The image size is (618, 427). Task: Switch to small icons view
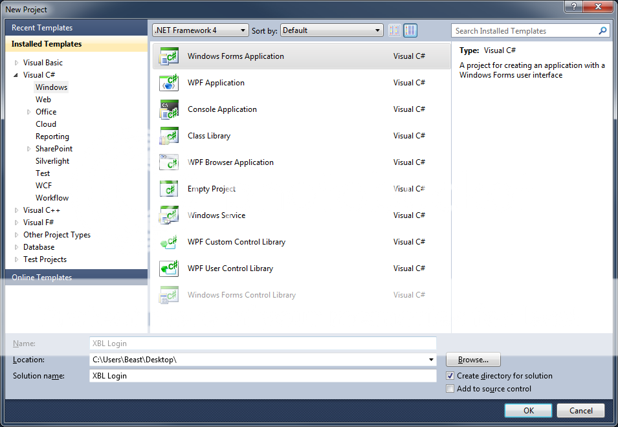point(395,30)
